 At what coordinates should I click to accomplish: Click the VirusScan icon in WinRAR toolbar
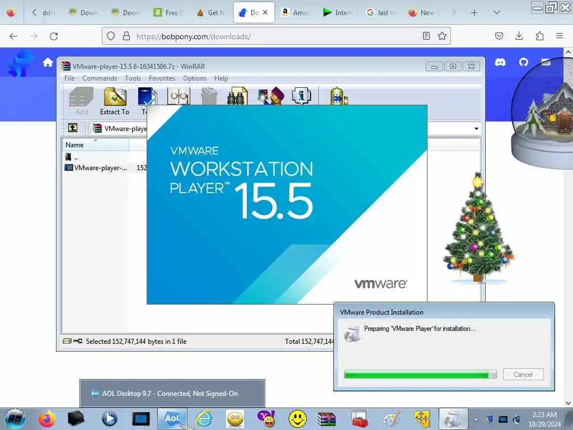(339, 96)
